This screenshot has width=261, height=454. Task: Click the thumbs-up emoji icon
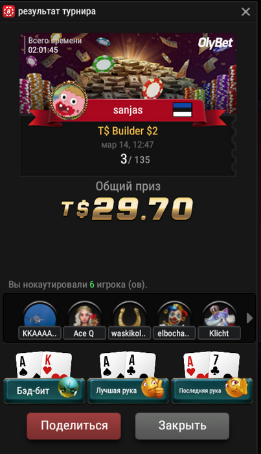coord(152,387)
